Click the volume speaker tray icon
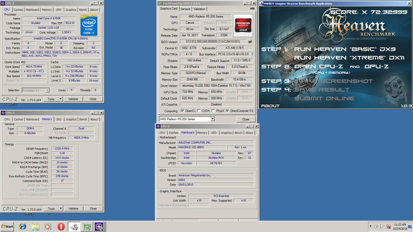The image size is (413, 232). point(376,227)
